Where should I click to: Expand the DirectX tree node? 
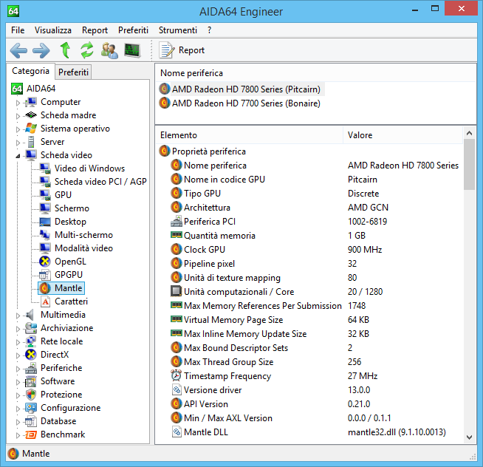click(x=18, y=355)
